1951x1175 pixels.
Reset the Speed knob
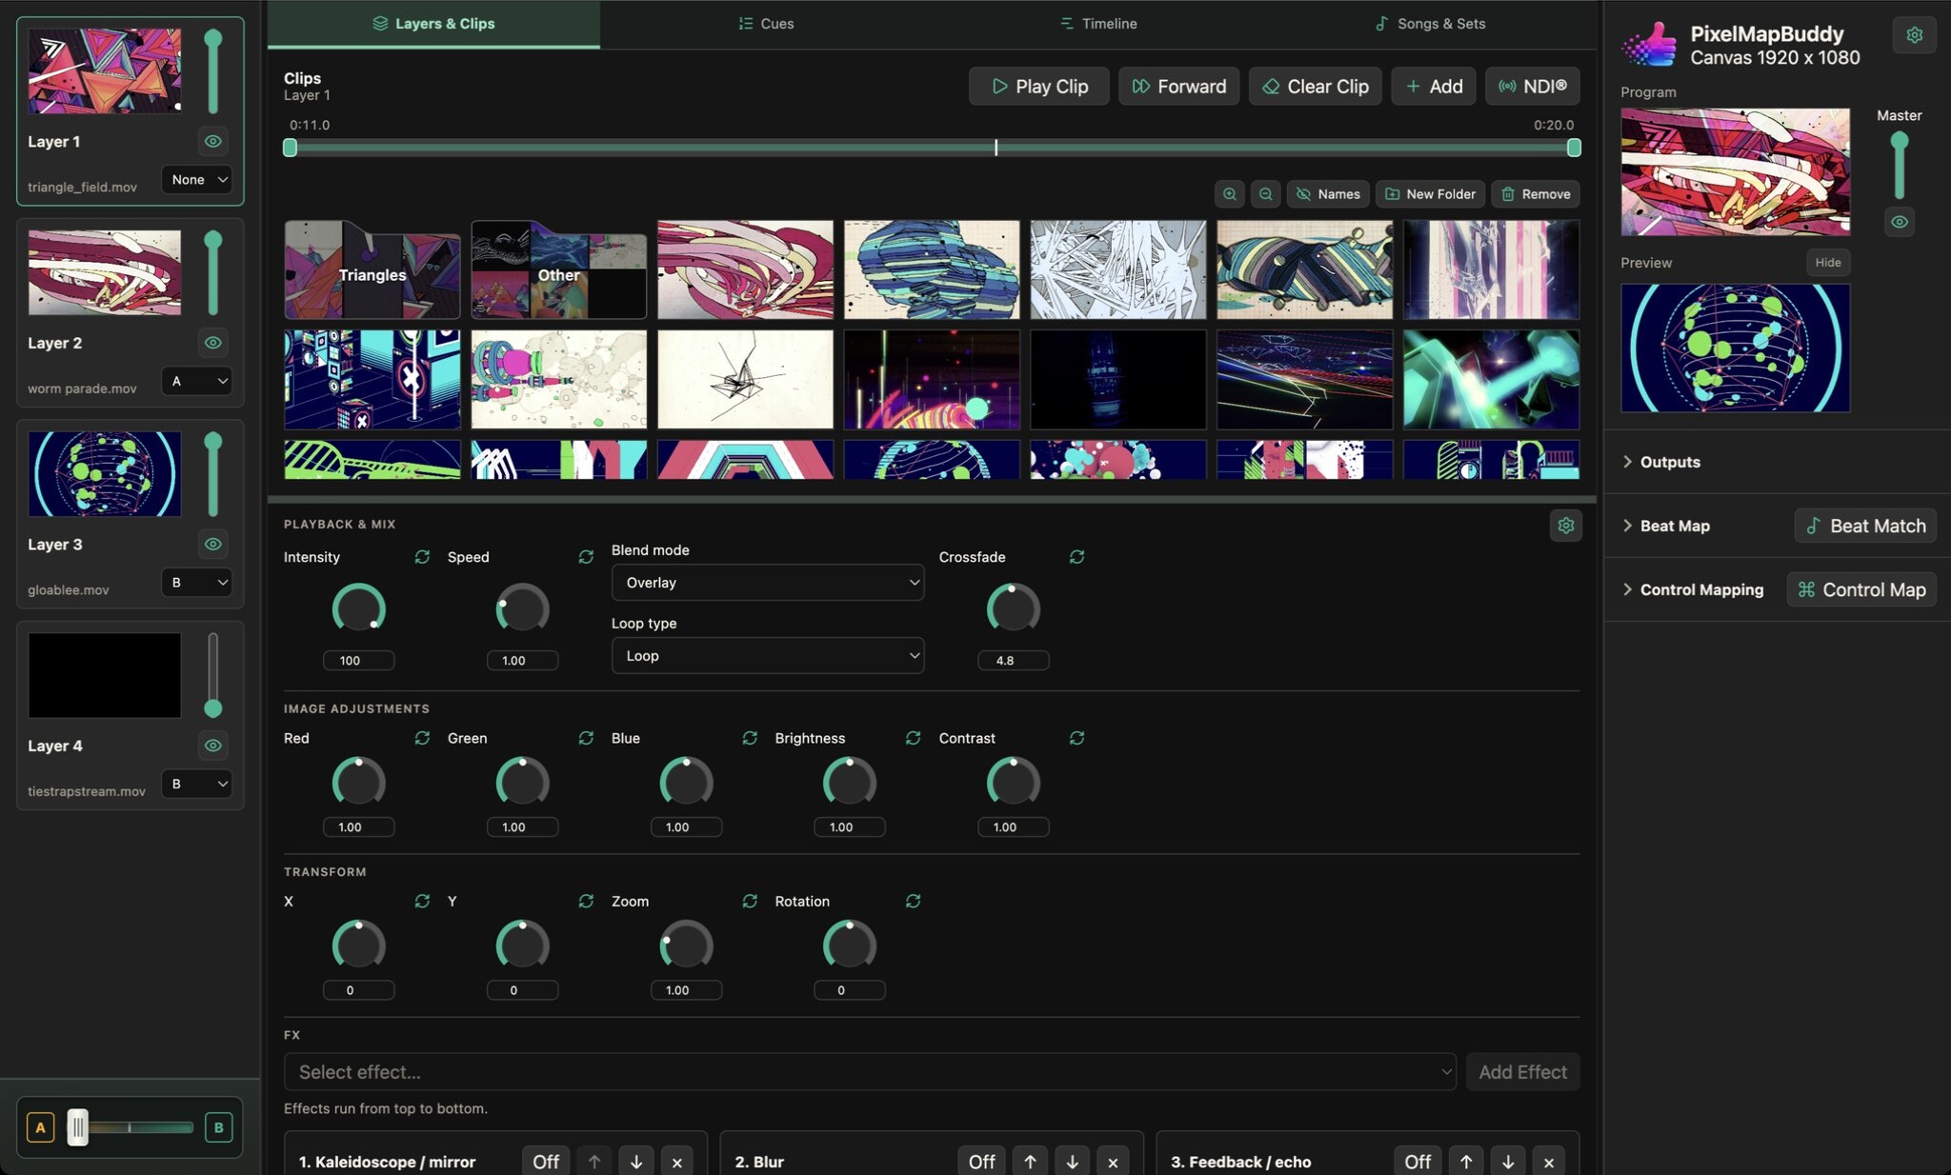point(586,557)
